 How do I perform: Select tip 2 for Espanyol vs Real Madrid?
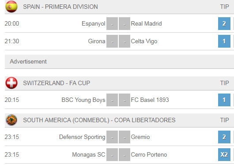224,23
